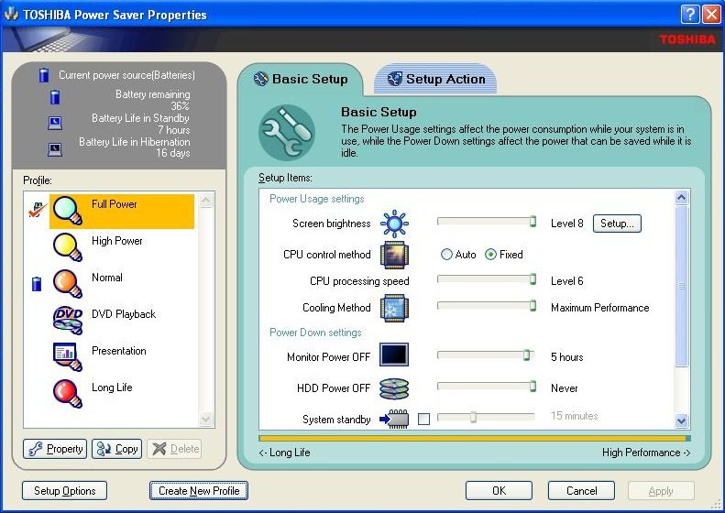Click the Level 8 brightness value
725x513 pixels.
tap(566, 224)
